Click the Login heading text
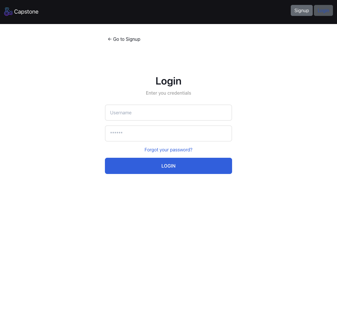Screen dimensions: 337x319 tap(168, 81)
